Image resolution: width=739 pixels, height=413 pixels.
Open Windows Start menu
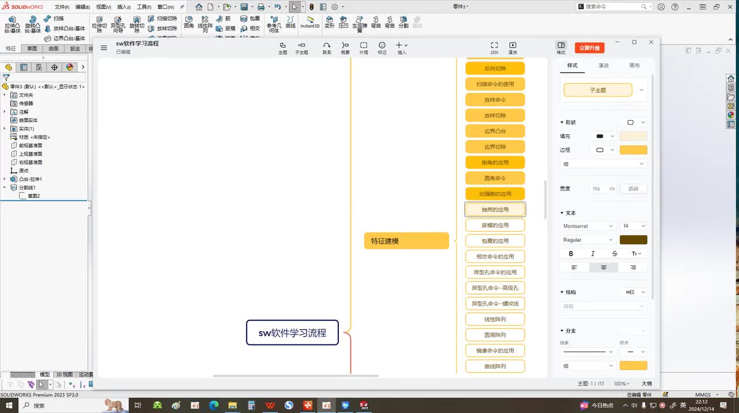(9, 406)
